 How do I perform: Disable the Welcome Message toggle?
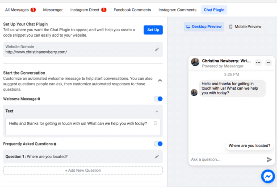(x=158, y=99)
